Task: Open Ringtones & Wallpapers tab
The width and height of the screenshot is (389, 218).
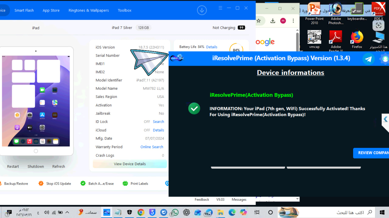Action: [x=88, y=10]
